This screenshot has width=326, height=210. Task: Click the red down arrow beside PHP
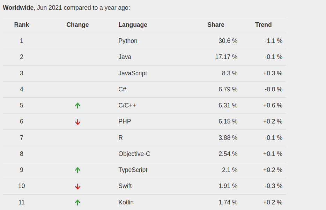tap(77, 122)
